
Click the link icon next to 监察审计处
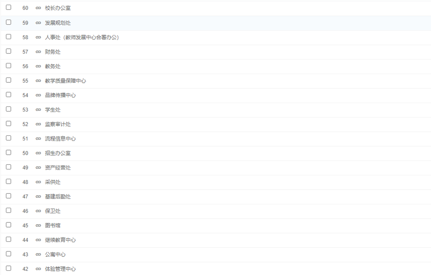(38, 124)
